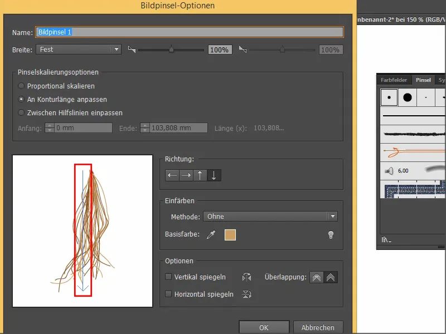Click the Vertikal spiegeln flip icon
446x334 pixels.
tap(246, 277)
